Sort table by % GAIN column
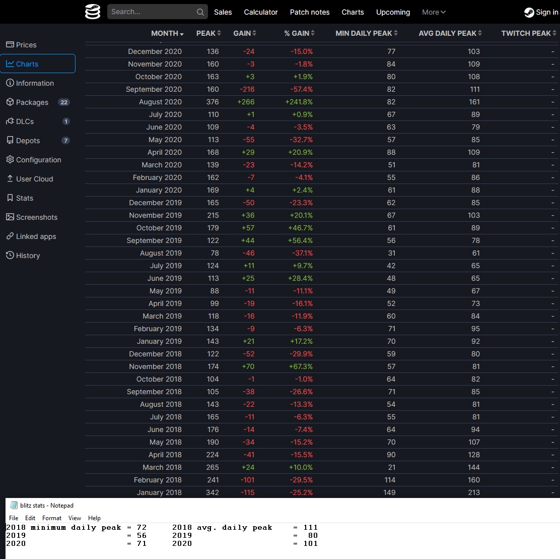 click(x=299, y=33)
